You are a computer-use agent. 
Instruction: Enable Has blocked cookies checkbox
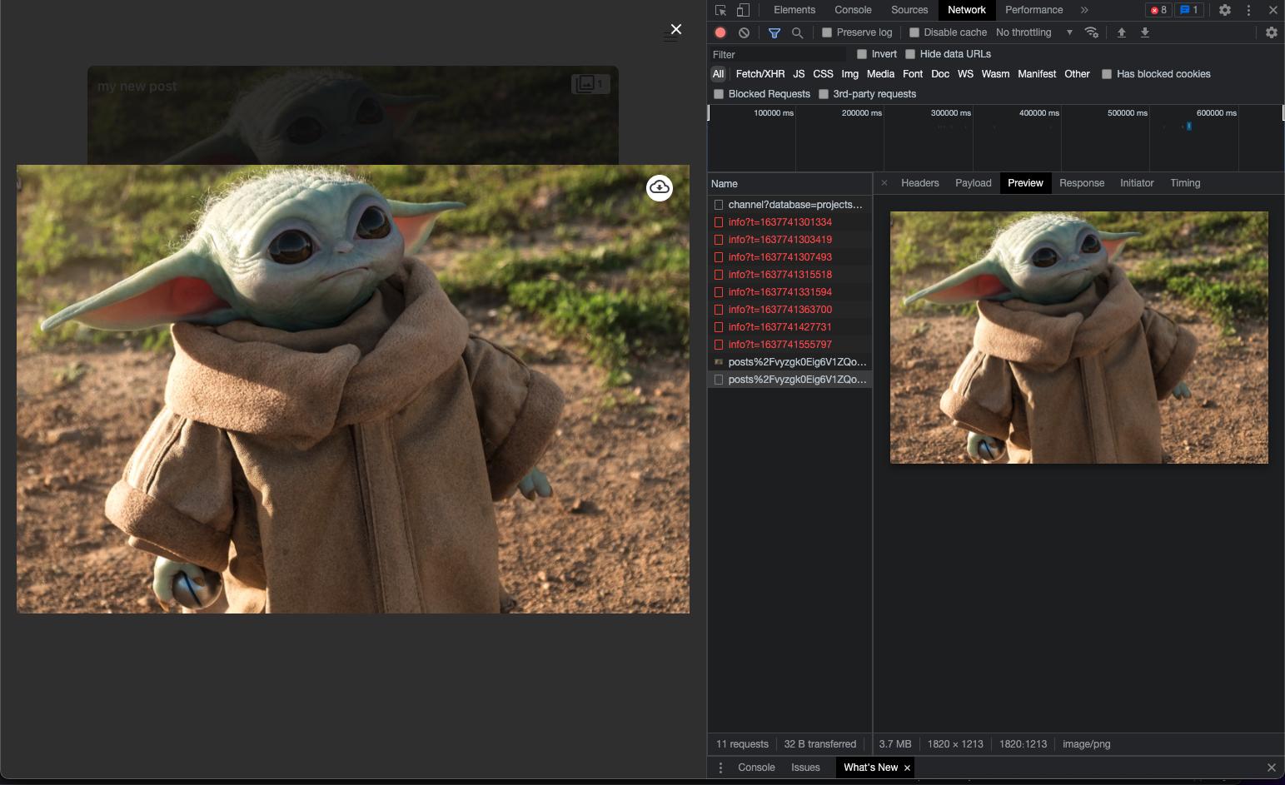coord(1107,74)
